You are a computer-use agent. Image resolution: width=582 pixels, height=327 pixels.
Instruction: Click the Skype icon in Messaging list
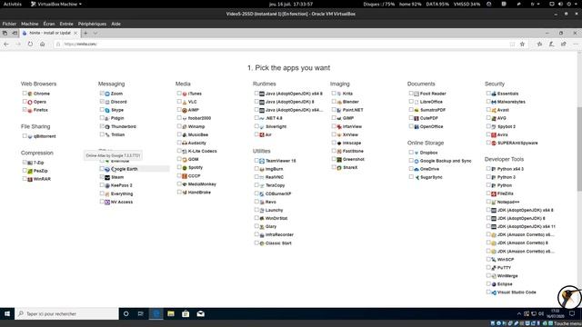pyautogui.click(x=107, y=110)
